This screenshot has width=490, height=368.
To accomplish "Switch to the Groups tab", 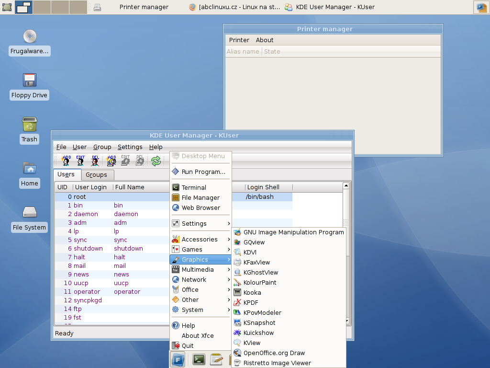I will 97,175.
